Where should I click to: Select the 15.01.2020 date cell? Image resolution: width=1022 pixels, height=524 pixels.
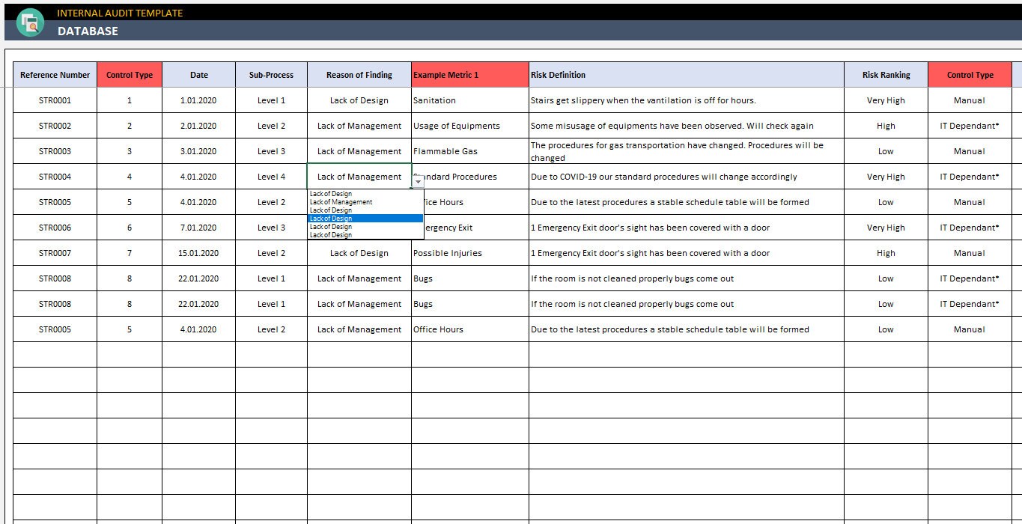198,253
